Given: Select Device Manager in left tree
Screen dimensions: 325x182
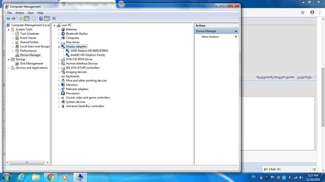Looking at the screenshot, I should (30, 55).
